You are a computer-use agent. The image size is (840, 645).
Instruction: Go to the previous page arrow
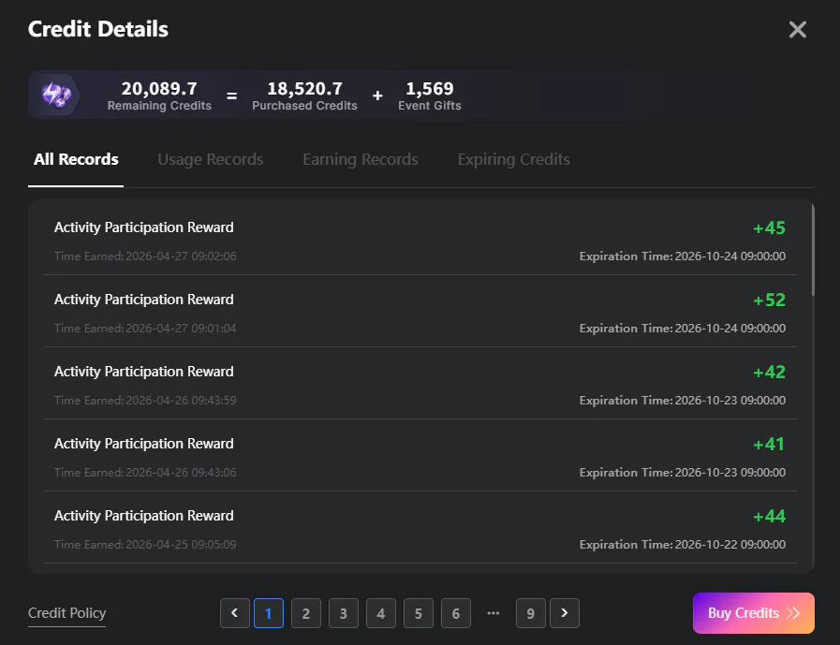234,613
